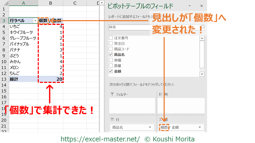
Task: Click the Rows area icon
Action: pyautogui.click(x=112, y=120)
